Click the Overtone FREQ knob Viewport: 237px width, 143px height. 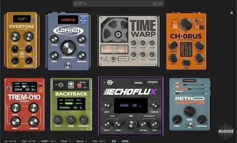pos(29,49)
